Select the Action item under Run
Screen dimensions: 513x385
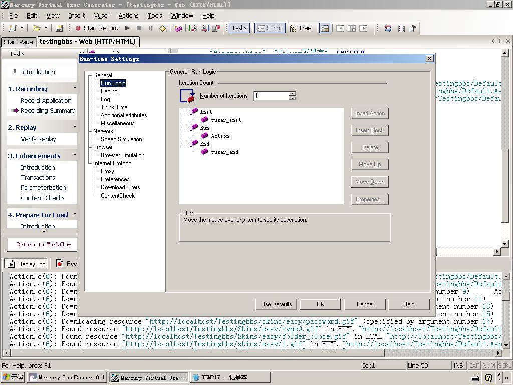coord(220,136)
